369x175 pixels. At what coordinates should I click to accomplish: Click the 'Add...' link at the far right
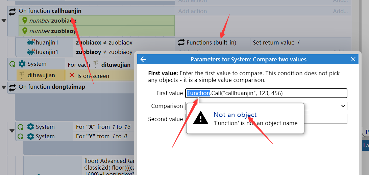(x=341, y=11)
